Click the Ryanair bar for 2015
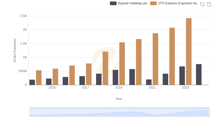214x123 pixels. pyautogui.click(x=49, y=82)
